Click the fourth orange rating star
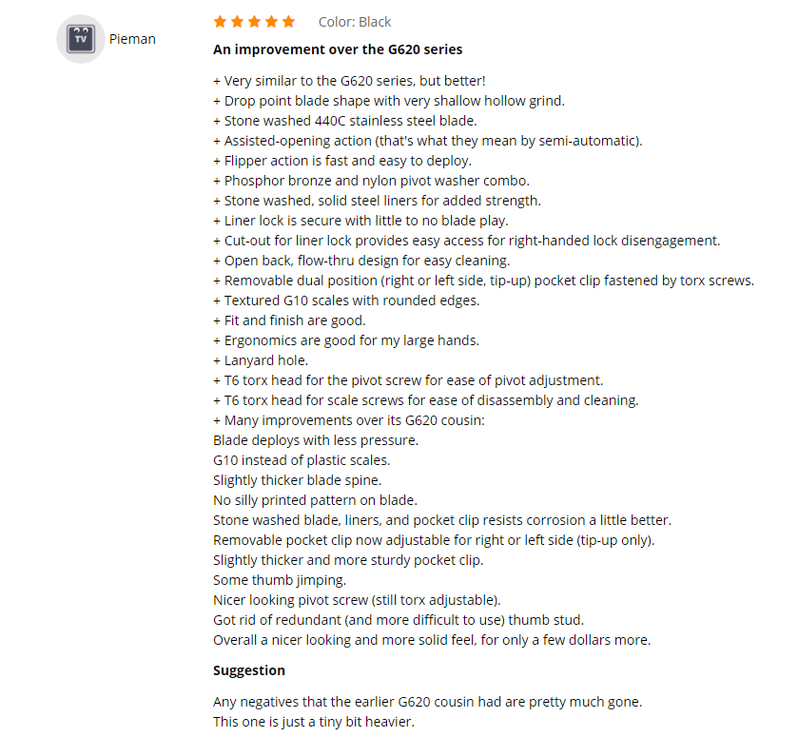This screenshot has height=737, width=798. click(x=272, y=22)
